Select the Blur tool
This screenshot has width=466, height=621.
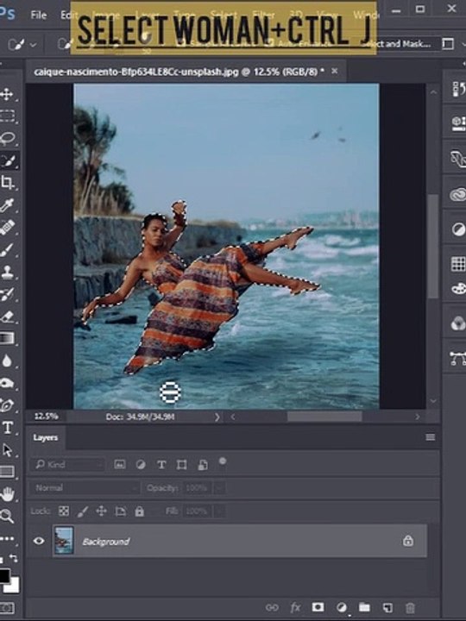(7, 361)
